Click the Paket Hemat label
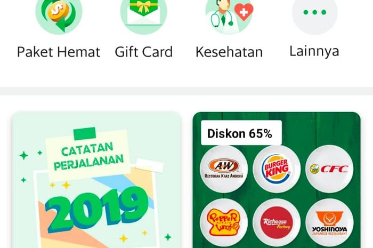The height and width of the screenshot is (248, 373). tap(59, 52)
